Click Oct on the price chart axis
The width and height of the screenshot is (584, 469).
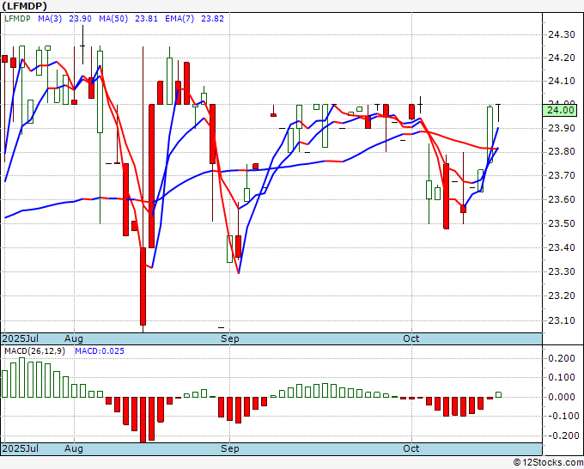[411, 338]
